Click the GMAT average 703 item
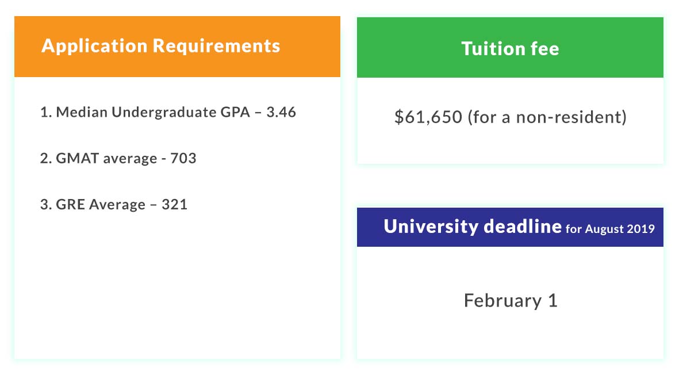Screen dimensions: 679x371 [118, 158]
